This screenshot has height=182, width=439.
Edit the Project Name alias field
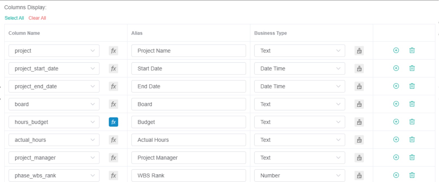tap(188, 51)
